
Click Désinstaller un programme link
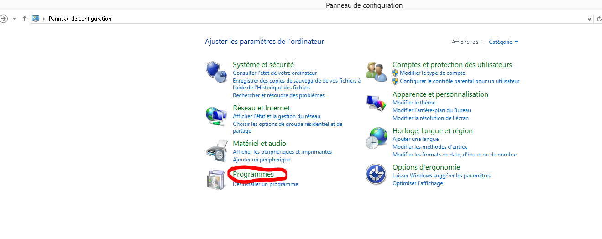pos(265,184)
